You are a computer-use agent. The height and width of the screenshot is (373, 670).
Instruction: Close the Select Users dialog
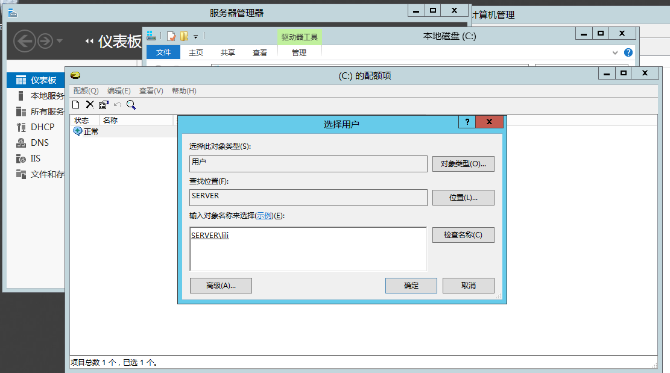489,122
